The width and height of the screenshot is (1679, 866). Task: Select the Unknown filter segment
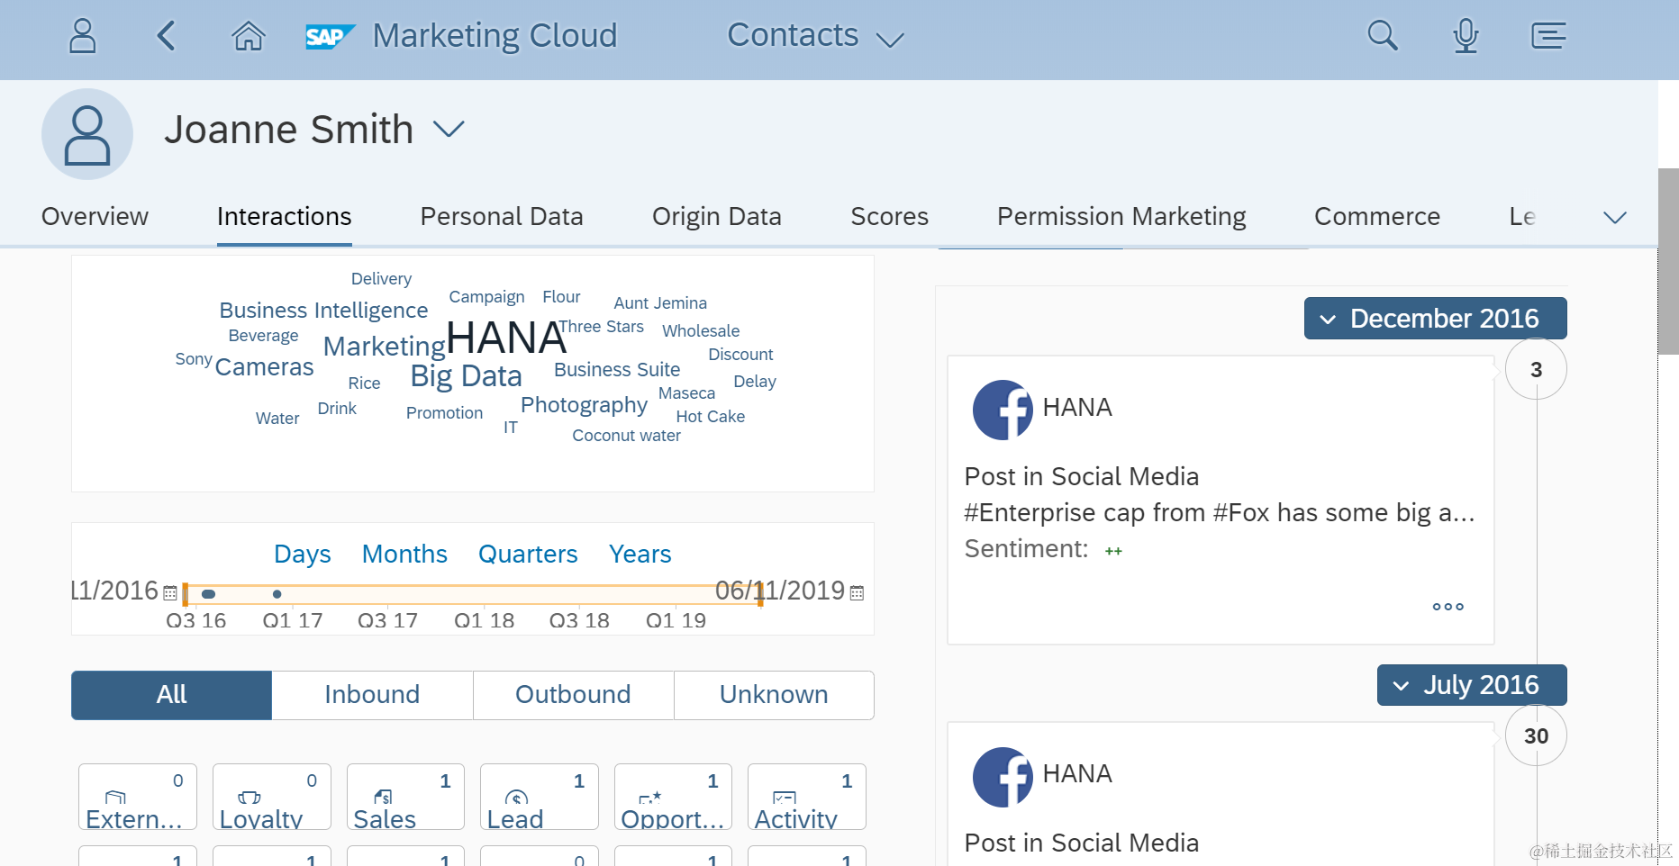click(x=774, y=695)
